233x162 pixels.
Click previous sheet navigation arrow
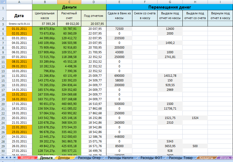7,158
